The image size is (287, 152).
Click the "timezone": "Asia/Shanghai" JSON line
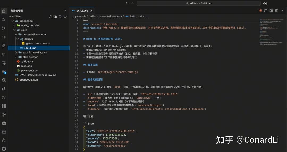pos(106,146)
